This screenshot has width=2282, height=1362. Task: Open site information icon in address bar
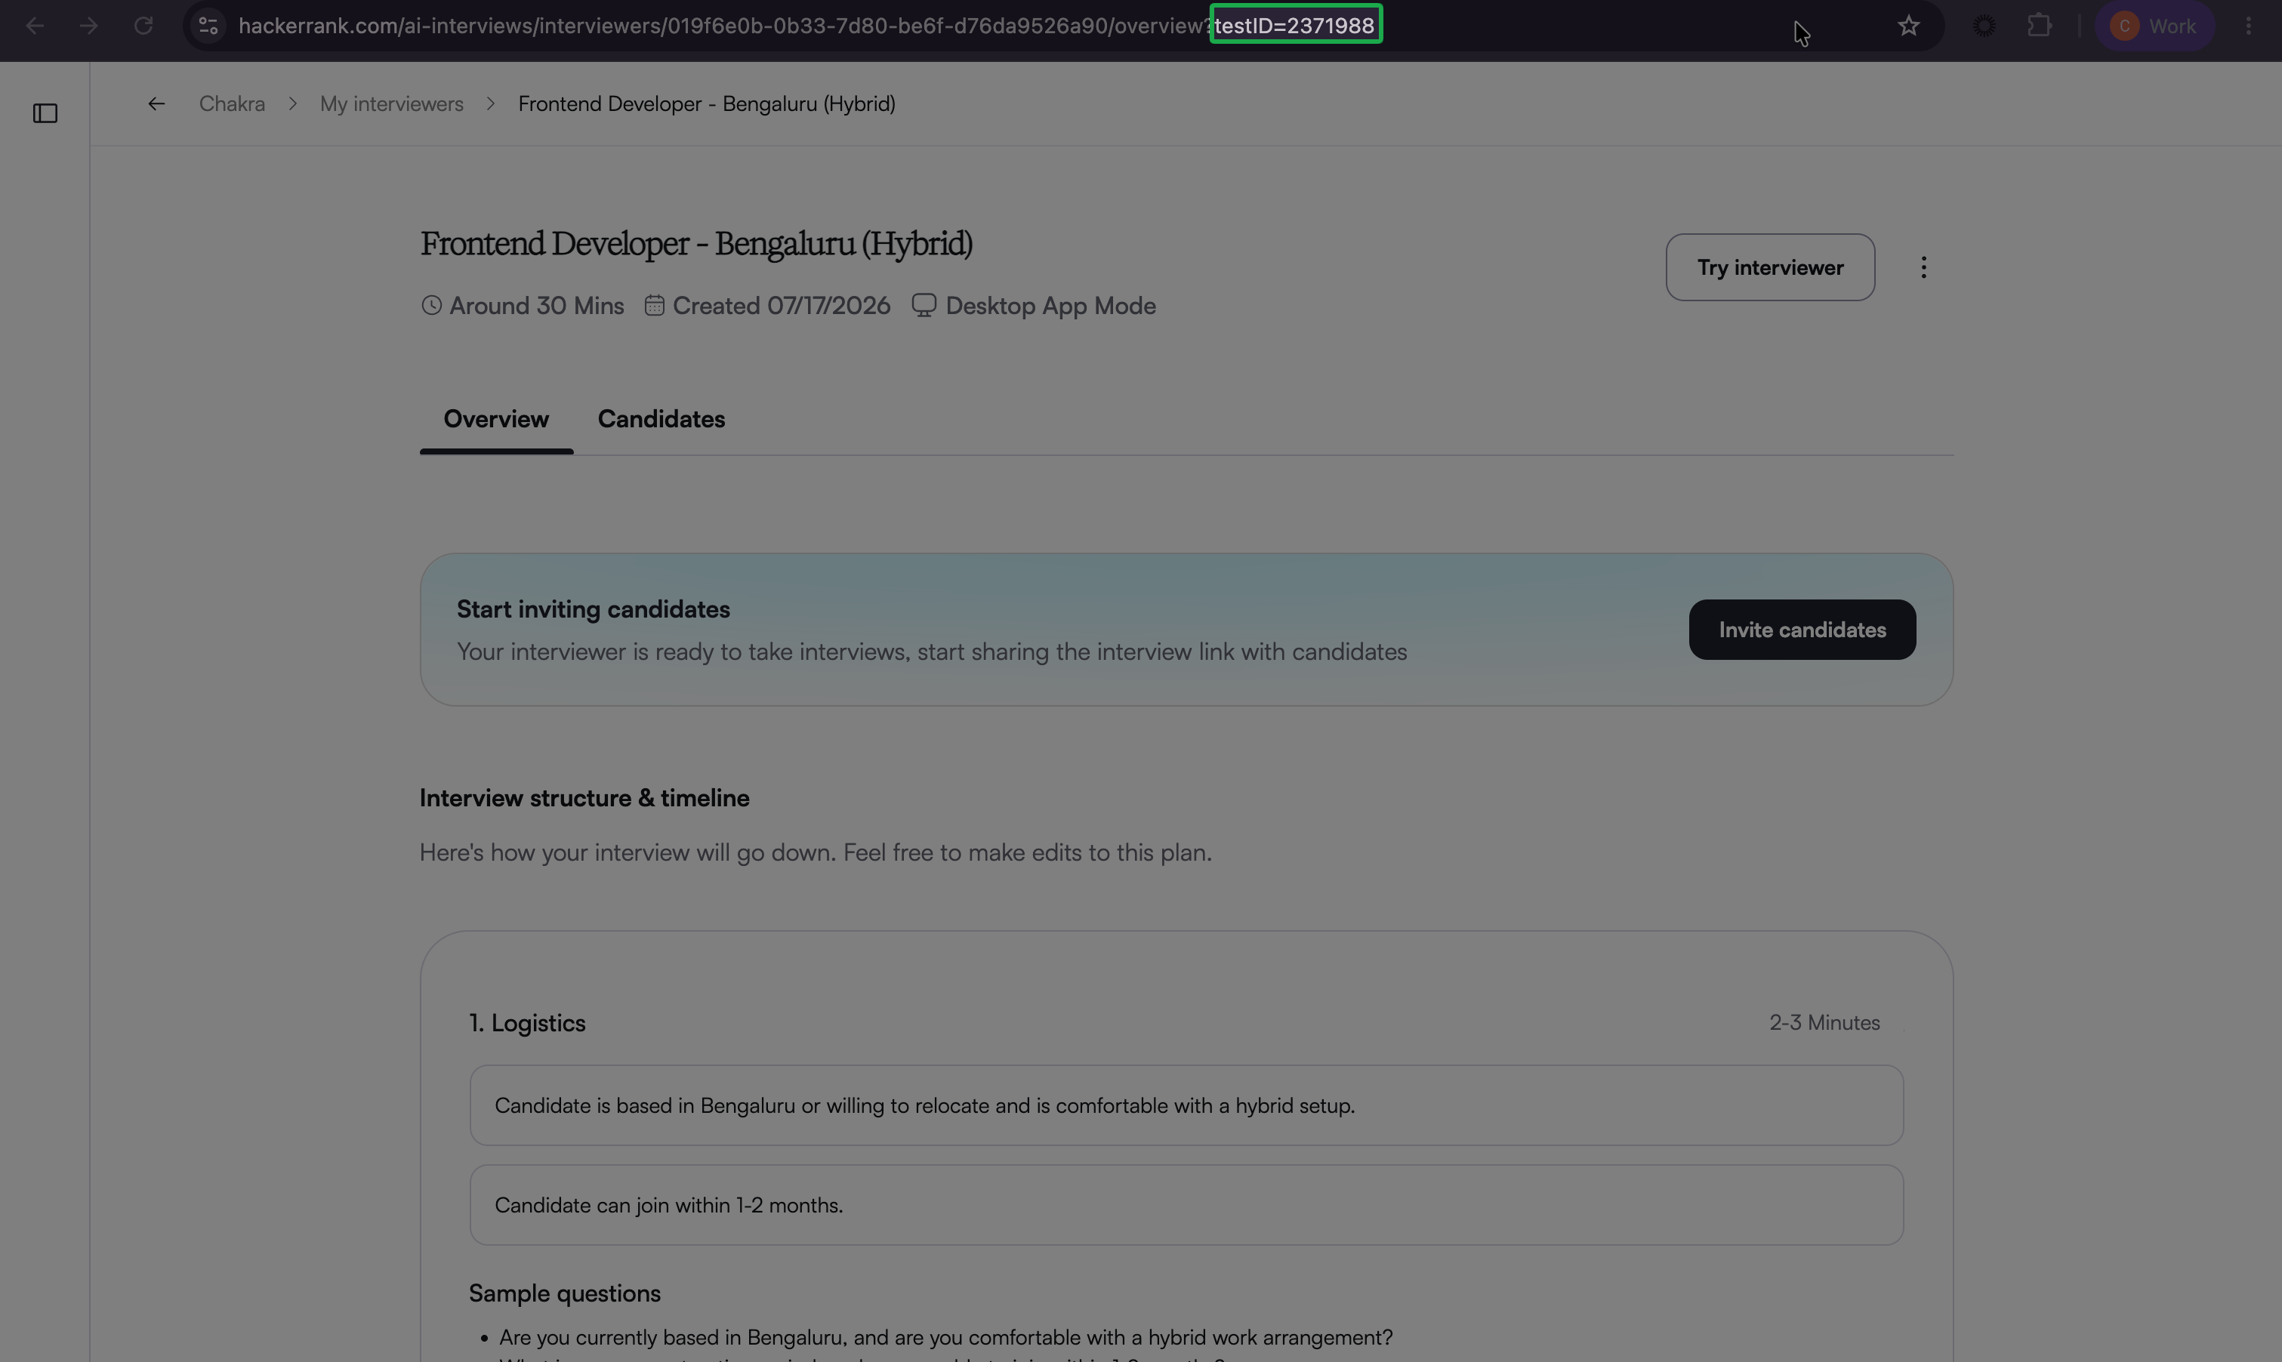208,26
